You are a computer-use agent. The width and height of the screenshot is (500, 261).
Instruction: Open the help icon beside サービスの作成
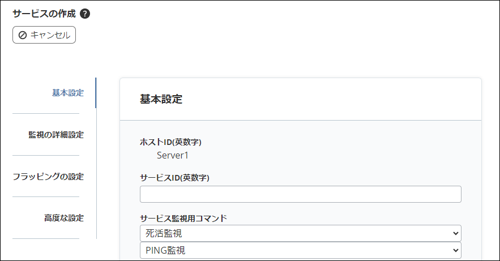pyautogui.click(x=86, y=14)
